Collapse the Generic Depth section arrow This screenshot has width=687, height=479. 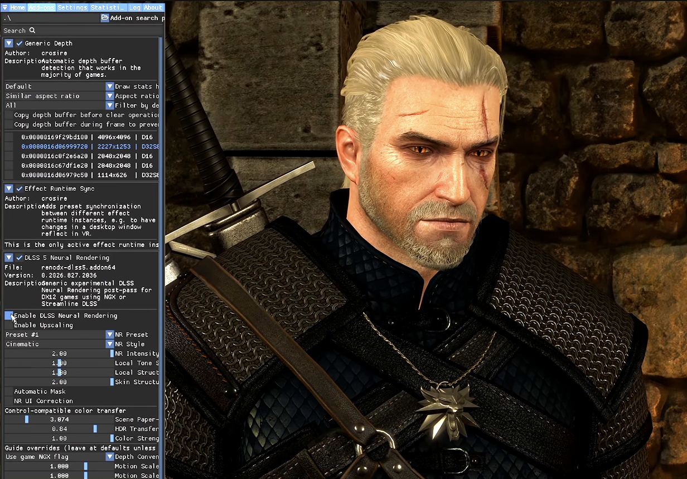tap(9, 43)
